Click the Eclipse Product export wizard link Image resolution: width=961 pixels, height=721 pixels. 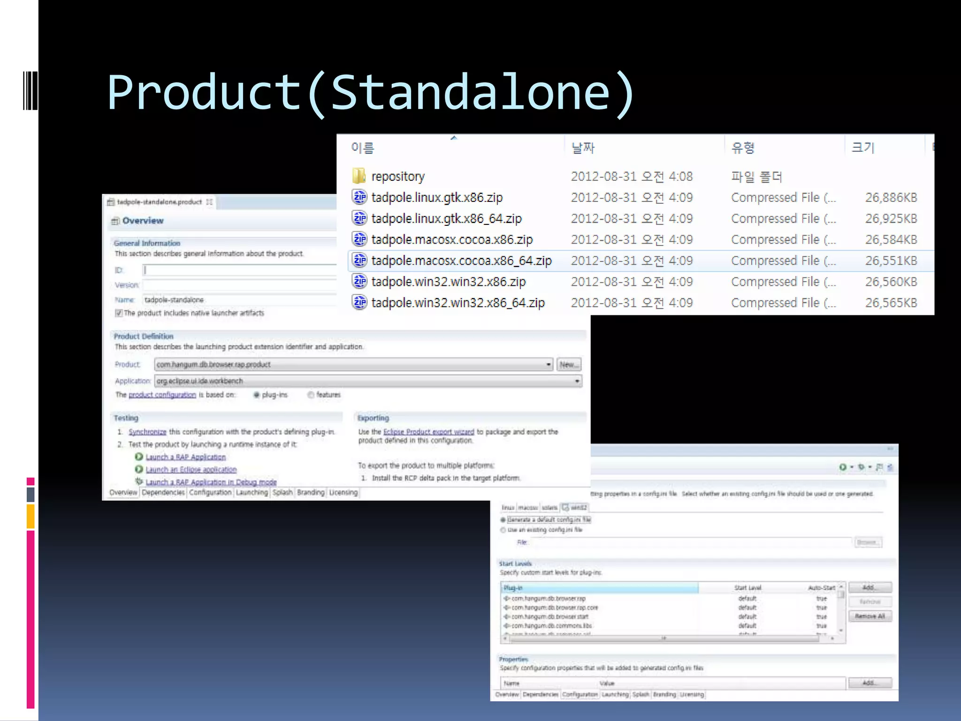(x=428, y=432)
